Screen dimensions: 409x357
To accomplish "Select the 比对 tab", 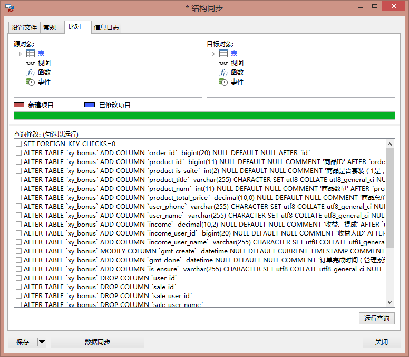I will pos(77,27).
